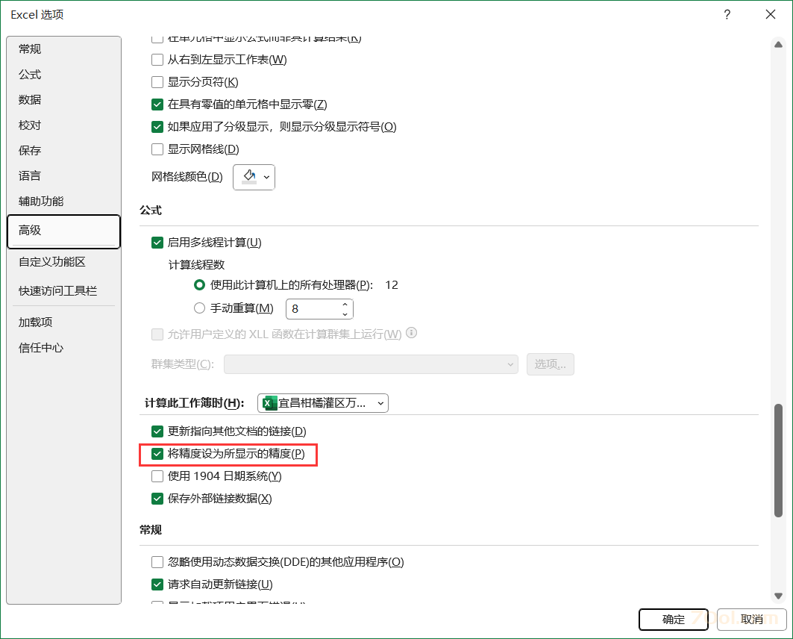Switch to the 公式 category in sidebar
This screenshot has width=793, height=639.
63,75
